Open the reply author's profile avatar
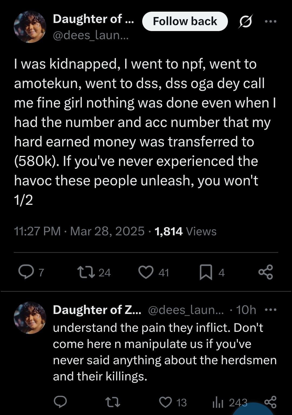292x415 pixels. click(x=30, y=318)
